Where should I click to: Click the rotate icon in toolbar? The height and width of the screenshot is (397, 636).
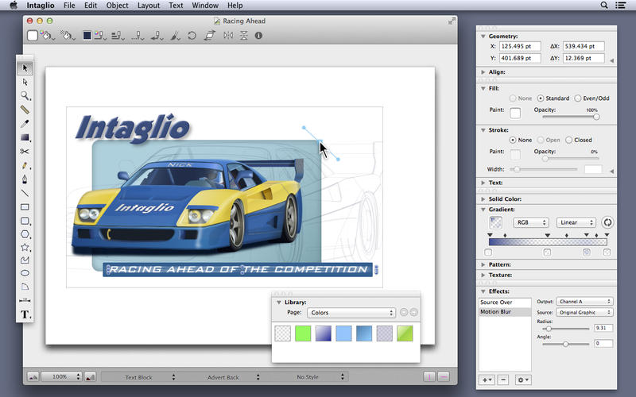(x=192, y=36)
